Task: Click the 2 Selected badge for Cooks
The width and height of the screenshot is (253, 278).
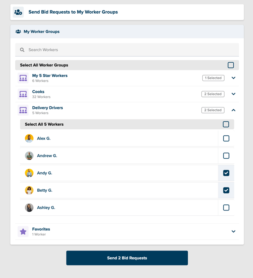Action: [x=213, y=94]
